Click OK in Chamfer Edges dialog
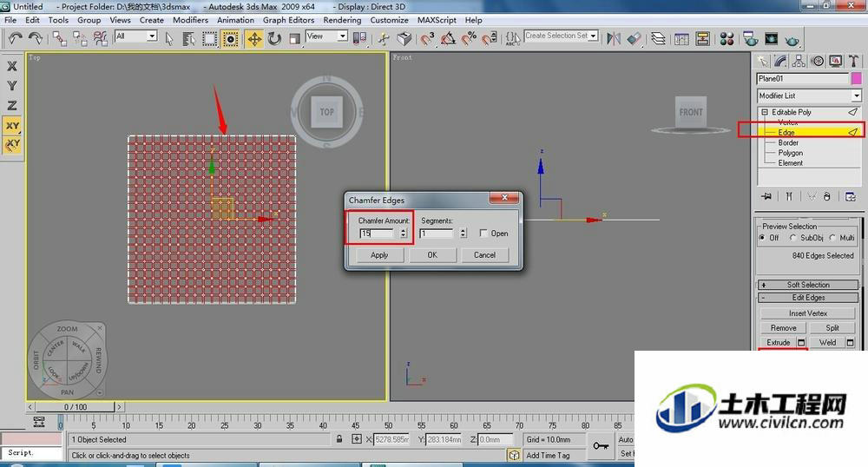 (432, 255)
